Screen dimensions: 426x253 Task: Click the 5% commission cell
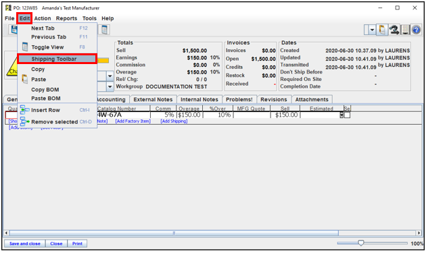click(163, 115)
